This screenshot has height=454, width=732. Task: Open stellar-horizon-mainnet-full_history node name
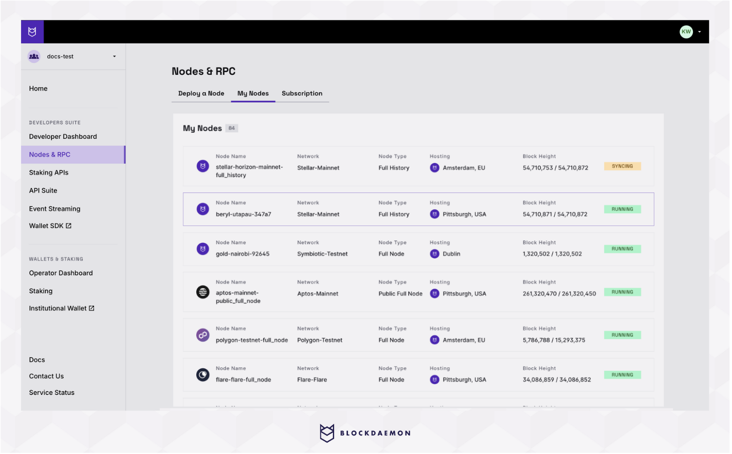(x=249, y=171)
